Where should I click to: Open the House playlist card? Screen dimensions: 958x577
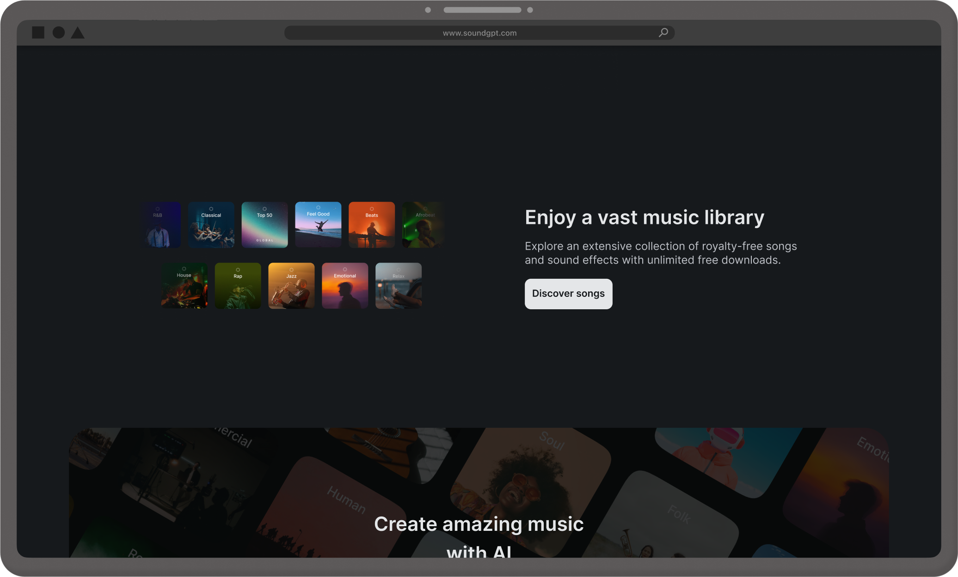(184, 286)
